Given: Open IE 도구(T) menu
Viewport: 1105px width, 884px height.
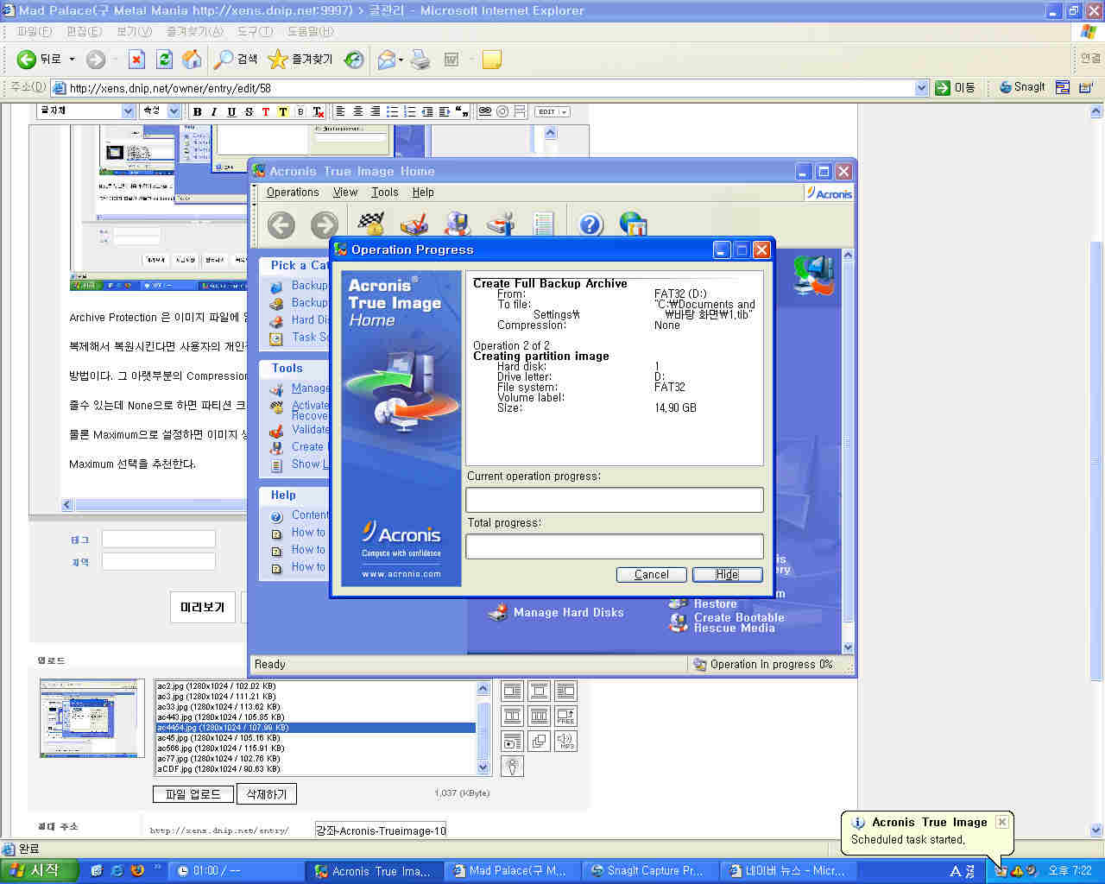Looking at the screenshot, I should [x=255, y=31].
